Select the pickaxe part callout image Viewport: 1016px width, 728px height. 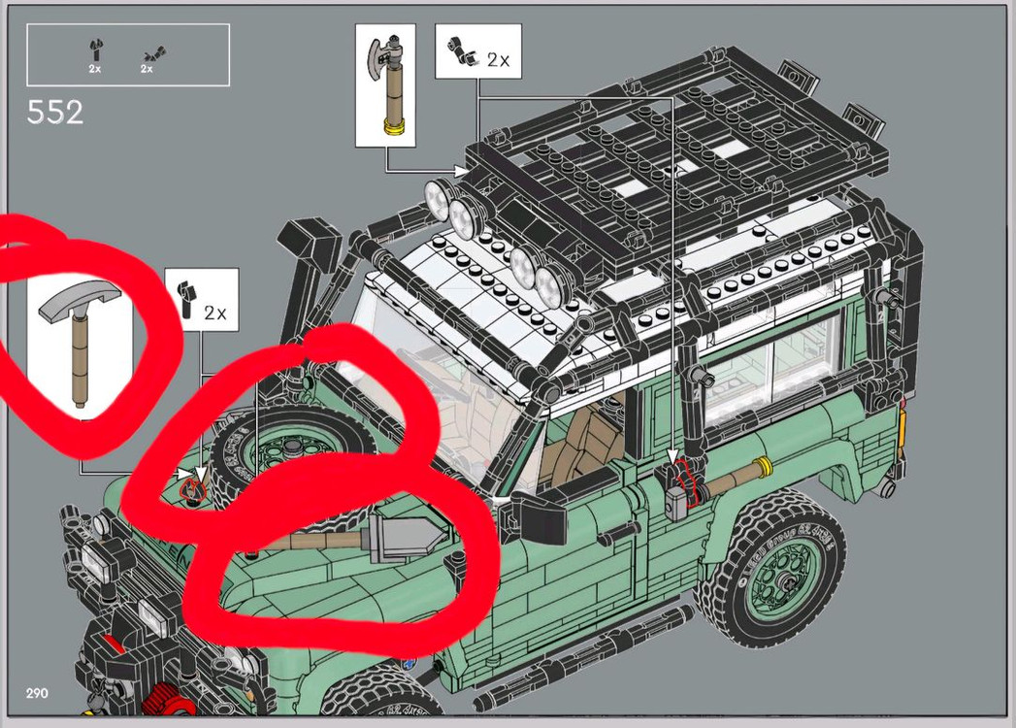[x=81, y=346]
